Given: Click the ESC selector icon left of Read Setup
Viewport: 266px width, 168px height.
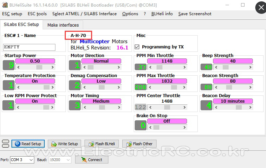Looking at the screenshot, I should click(6, 143).
